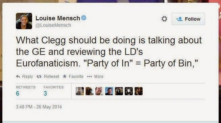Open the blue-background man avatar
The image size is (221, 123).
[x=109, y=91]
